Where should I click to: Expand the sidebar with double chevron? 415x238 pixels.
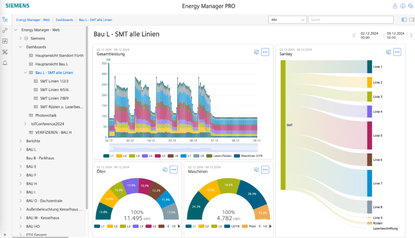[x=5, y=234]
